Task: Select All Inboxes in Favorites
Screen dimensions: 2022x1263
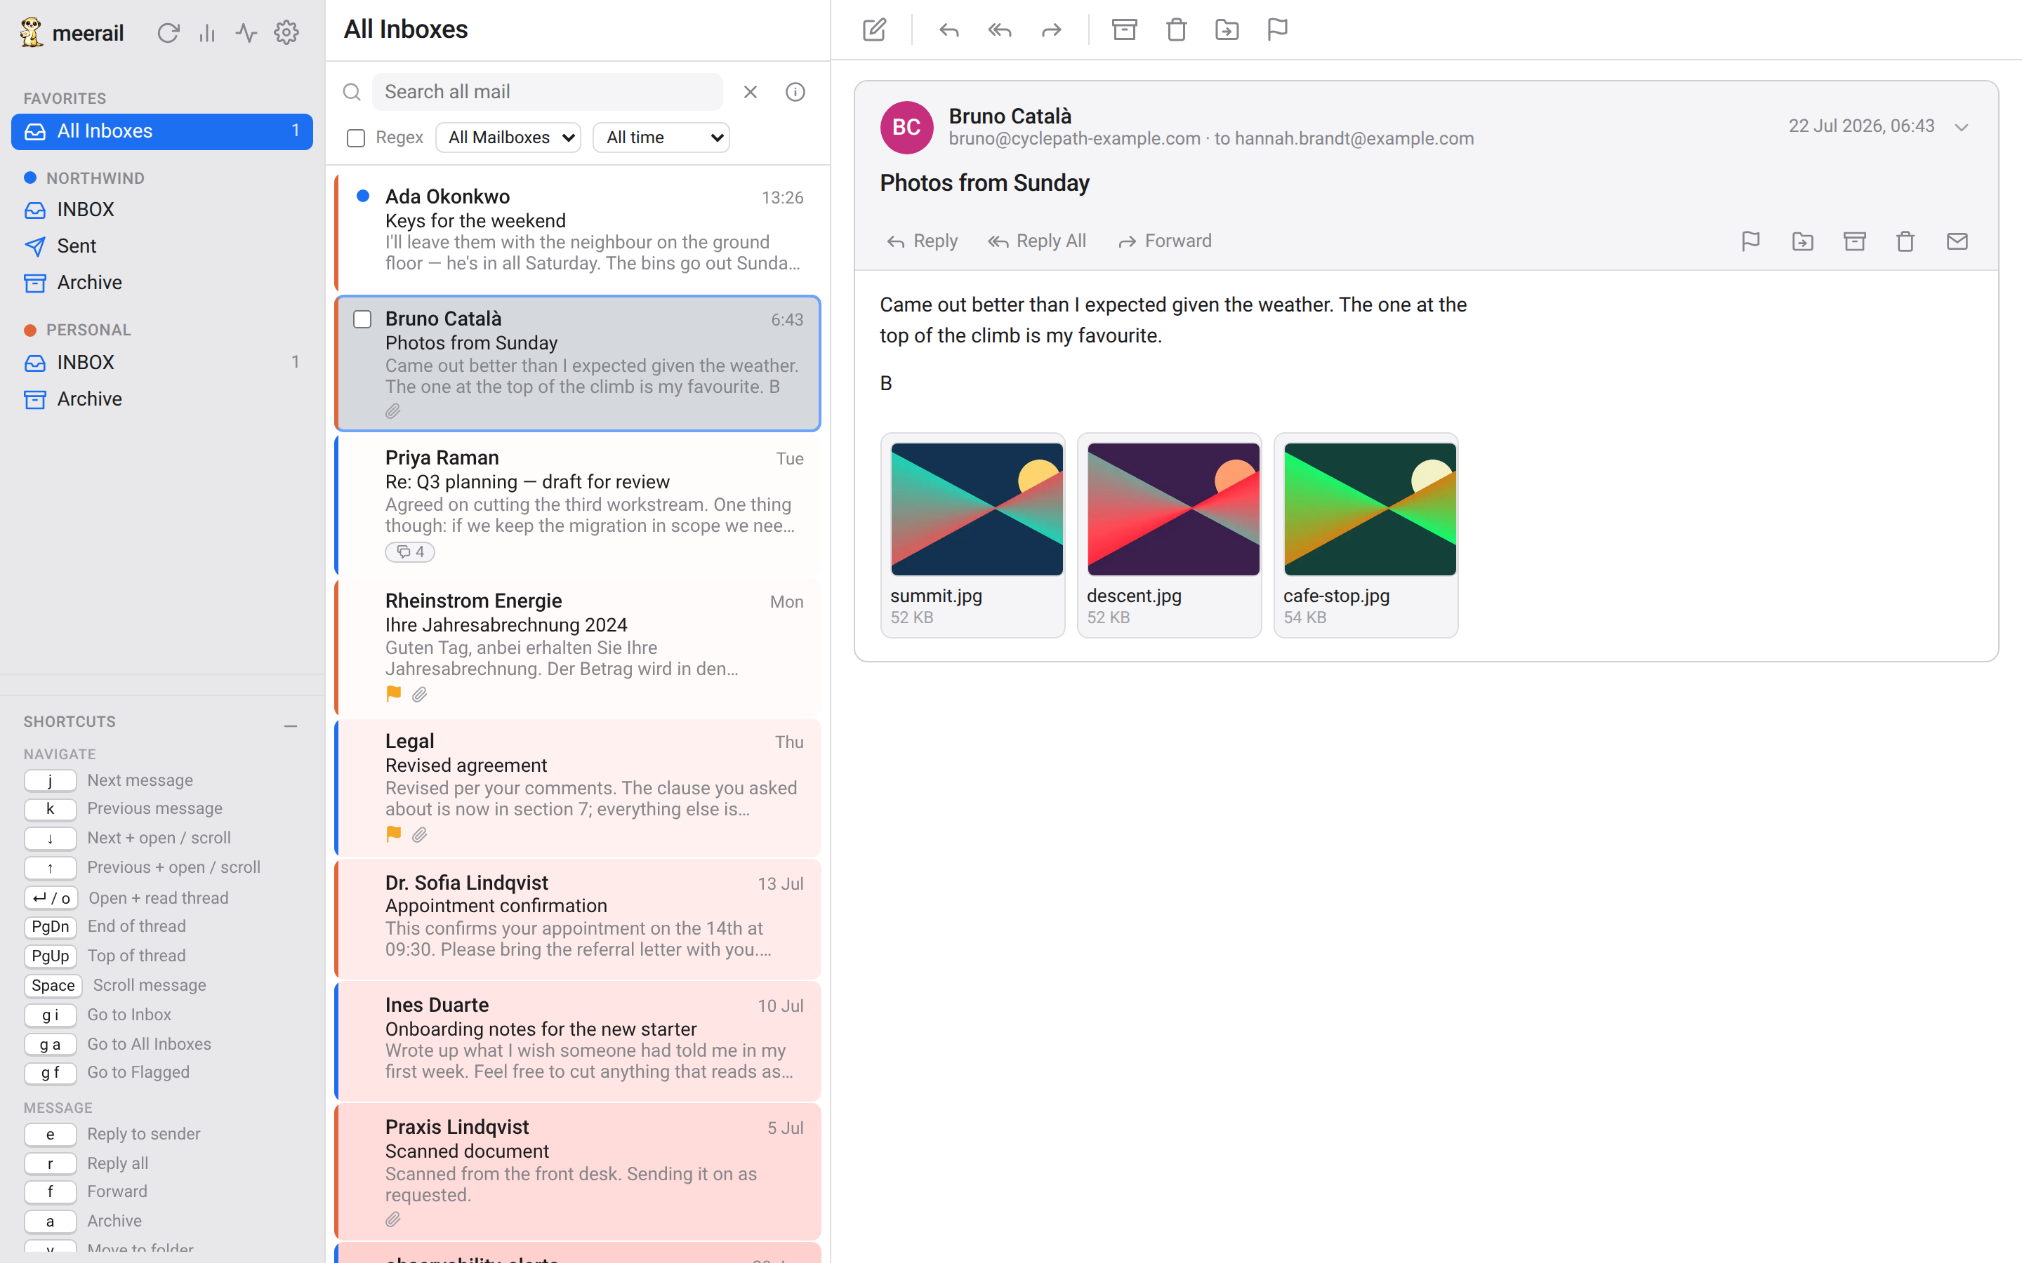Action: [162, 132]
